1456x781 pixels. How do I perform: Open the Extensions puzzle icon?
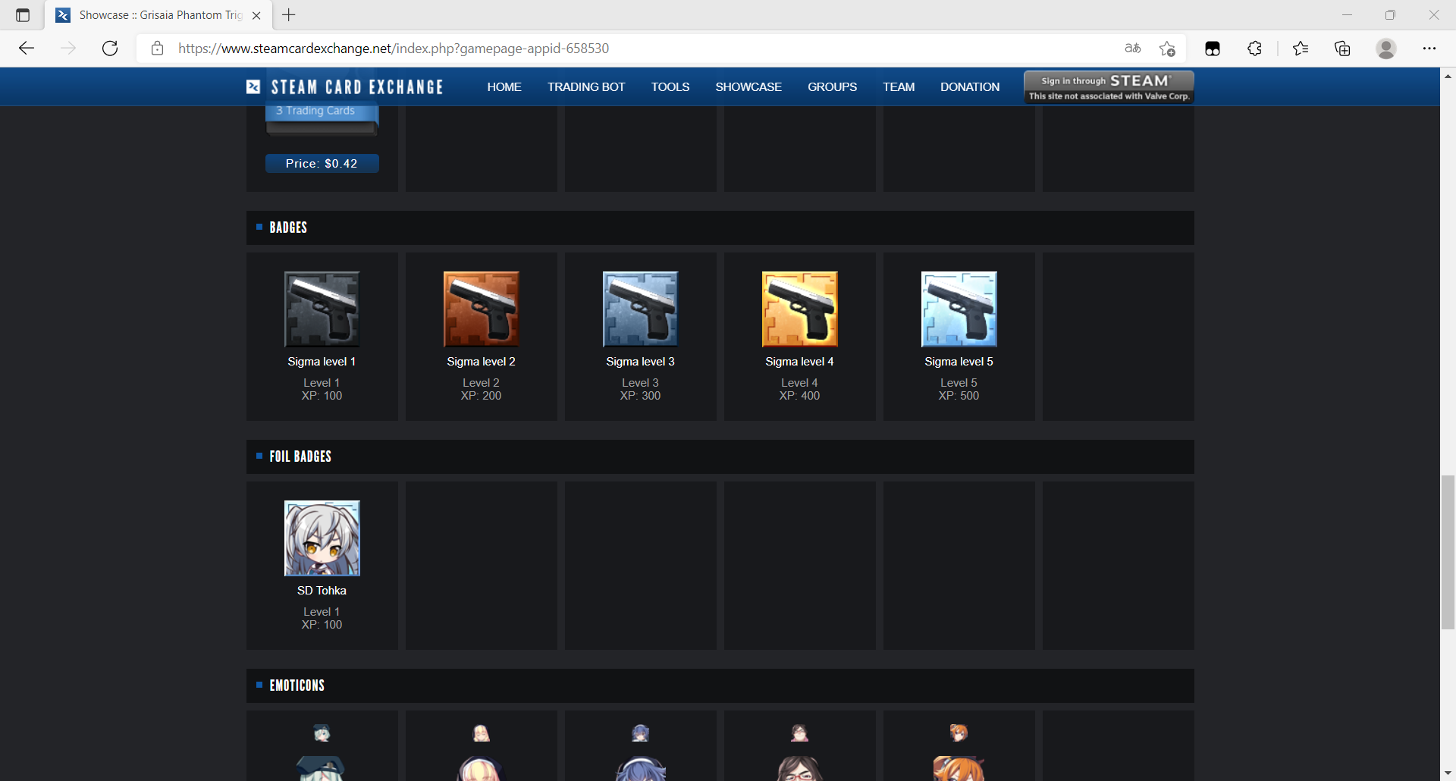(x=1255, y=49)
